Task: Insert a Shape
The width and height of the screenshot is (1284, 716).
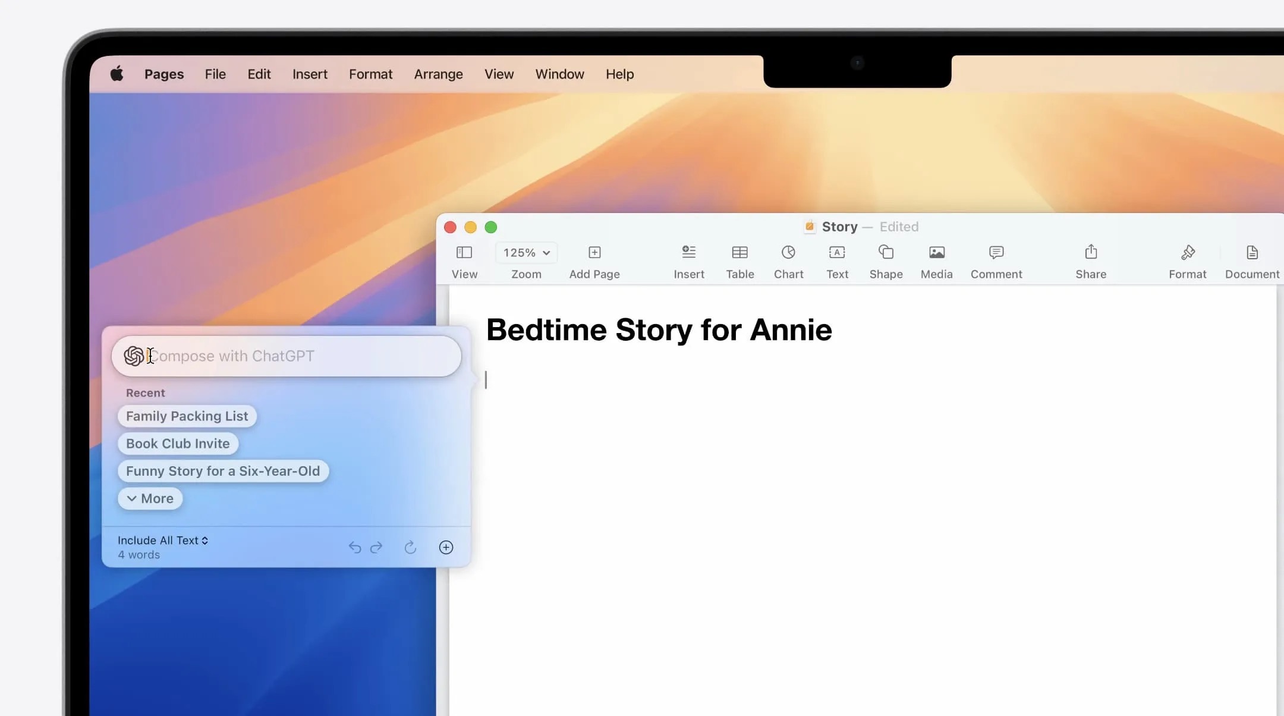Action: pos(885,260)
